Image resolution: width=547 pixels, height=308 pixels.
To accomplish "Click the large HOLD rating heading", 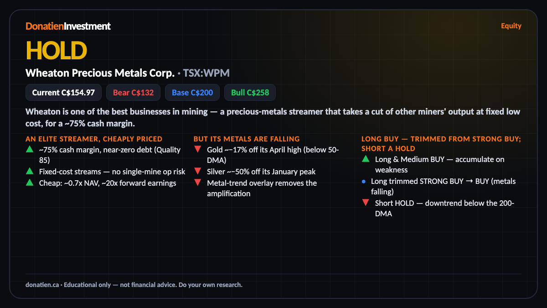I will 56,50.
